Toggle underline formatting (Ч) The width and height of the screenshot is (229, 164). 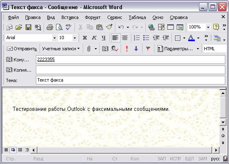point(103,38)
